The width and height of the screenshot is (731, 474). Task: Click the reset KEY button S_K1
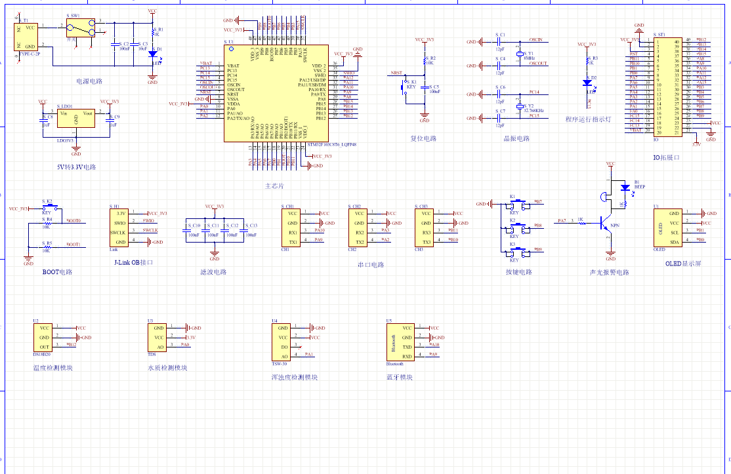[x=407, y=87]
